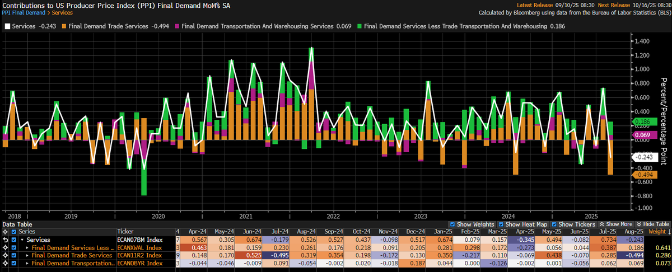Viewport: 672px width, 272px height.
Task: Click the move handle icon in the Series header row
Action: click(x=5, y=231)
